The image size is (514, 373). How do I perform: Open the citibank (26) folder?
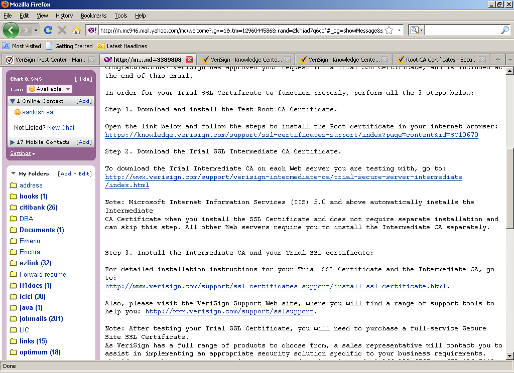38,207
